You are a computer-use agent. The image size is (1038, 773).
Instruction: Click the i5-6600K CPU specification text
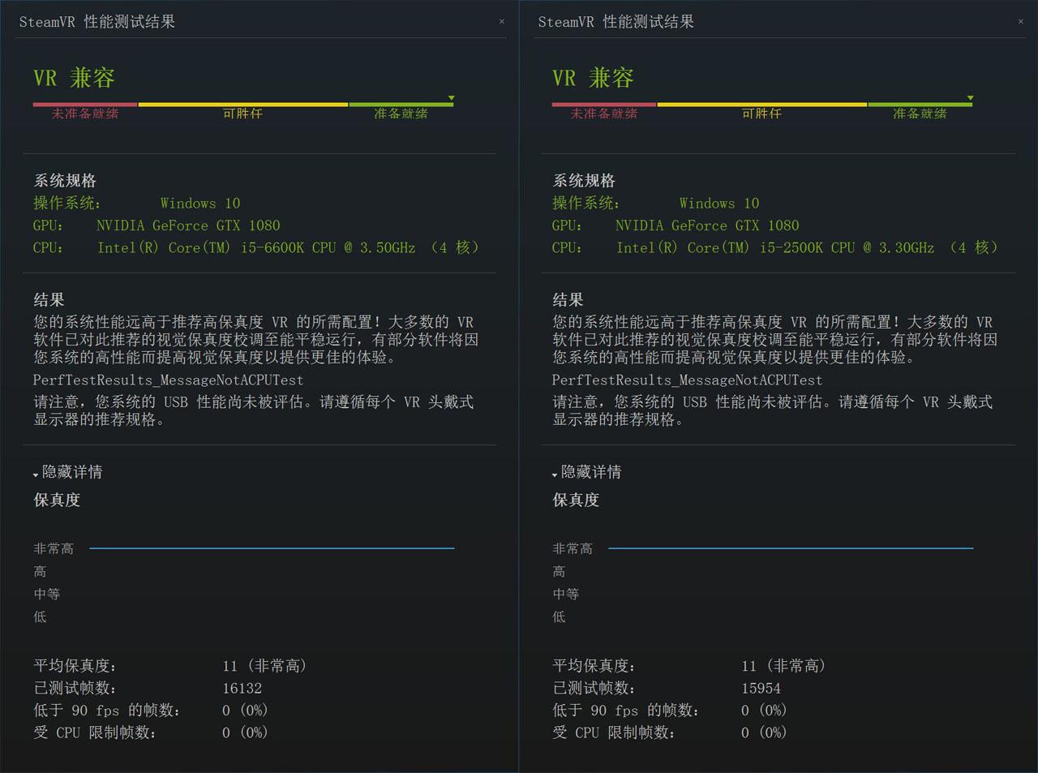click(x=288, y=247)
